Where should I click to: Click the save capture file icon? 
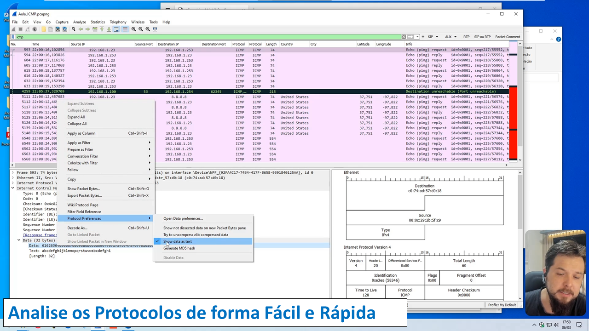point(51,29)
